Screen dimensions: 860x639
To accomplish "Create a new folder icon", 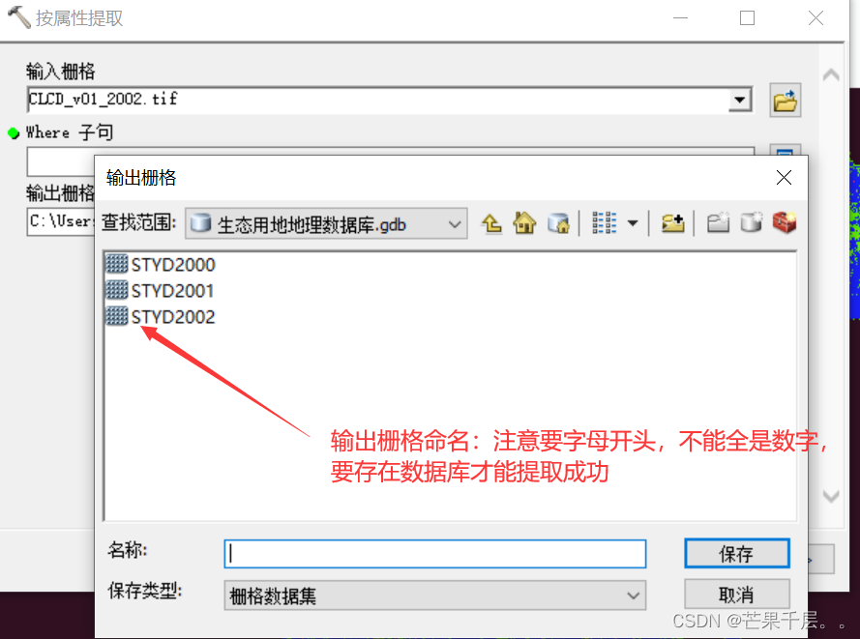I will pyautogui.click(x=718, y=223).
